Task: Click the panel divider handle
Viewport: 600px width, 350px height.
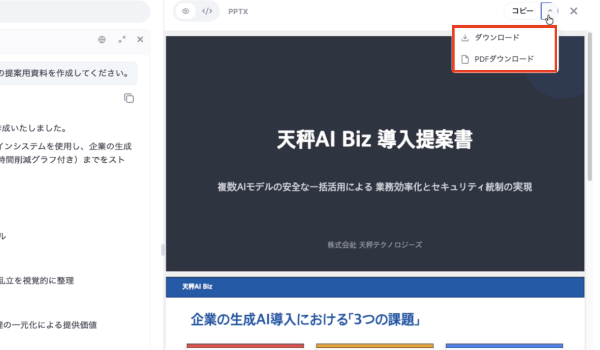Action: (163, 250)
